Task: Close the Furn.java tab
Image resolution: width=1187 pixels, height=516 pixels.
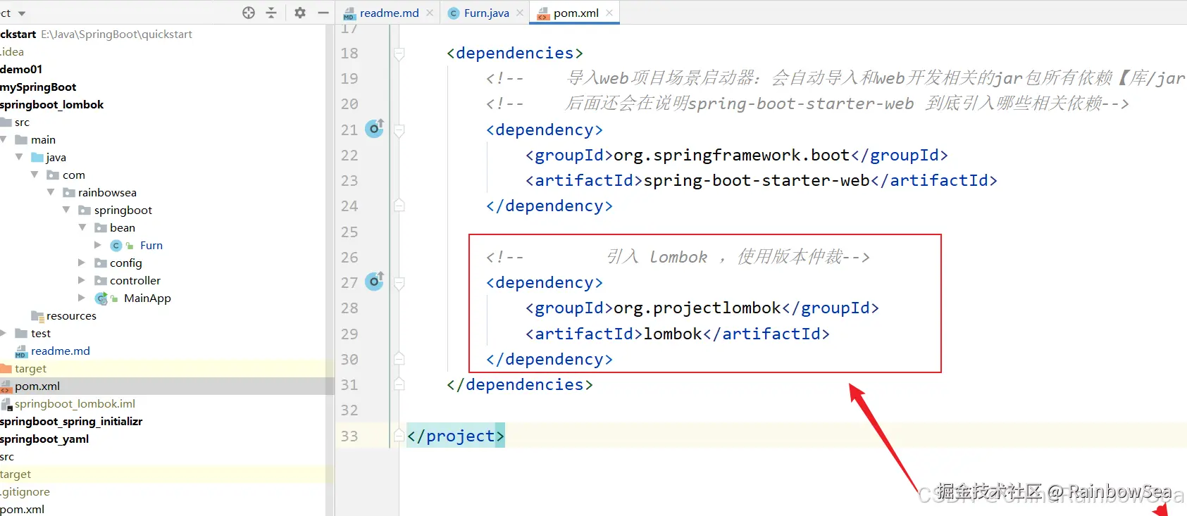Action: [520, 13]
